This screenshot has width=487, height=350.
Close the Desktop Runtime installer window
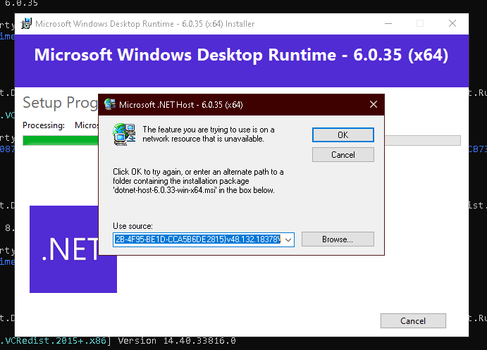(x=452, y=23)
